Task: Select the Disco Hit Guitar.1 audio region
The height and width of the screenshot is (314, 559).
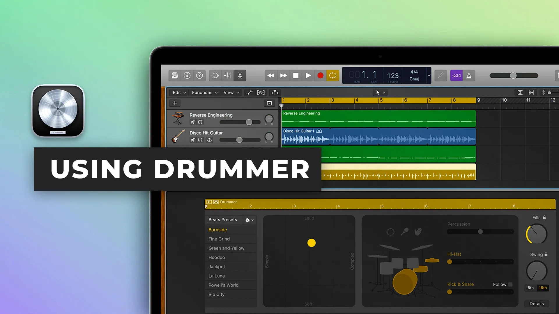Action: (x=378, y=136)
